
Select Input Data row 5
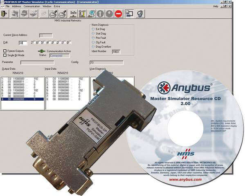[67, 90]
